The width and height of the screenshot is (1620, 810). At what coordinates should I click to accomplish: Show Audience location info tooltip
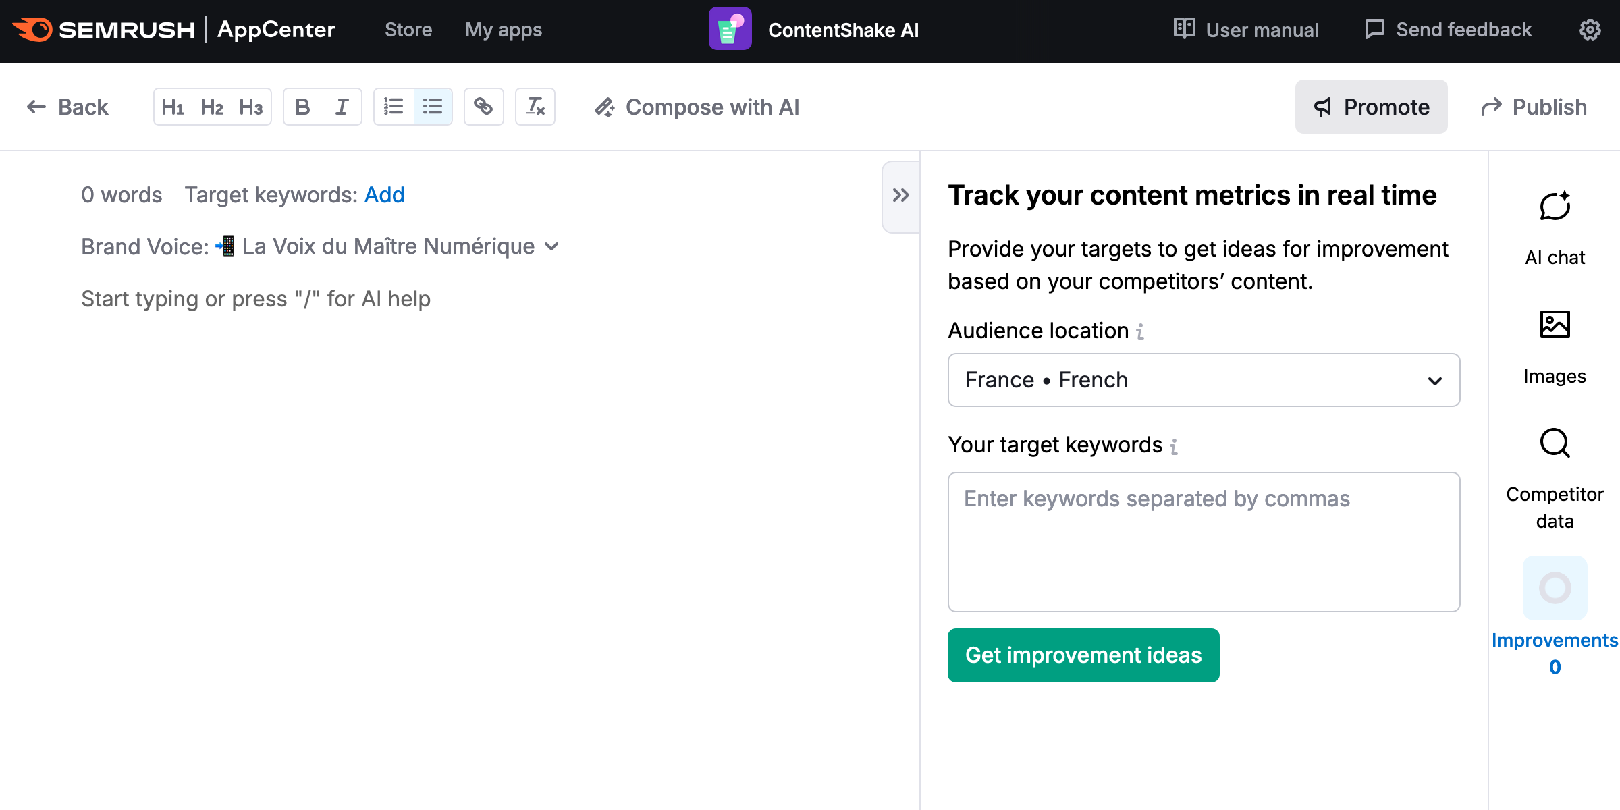pyautogui.click(x=1140, y=331)
